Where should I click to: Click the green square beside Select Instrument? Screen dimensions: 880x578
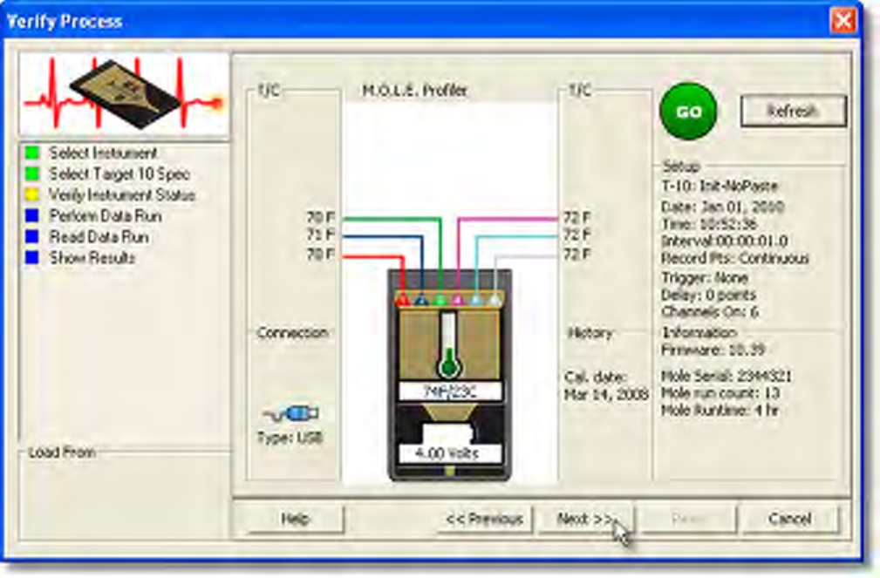(32, 153)
